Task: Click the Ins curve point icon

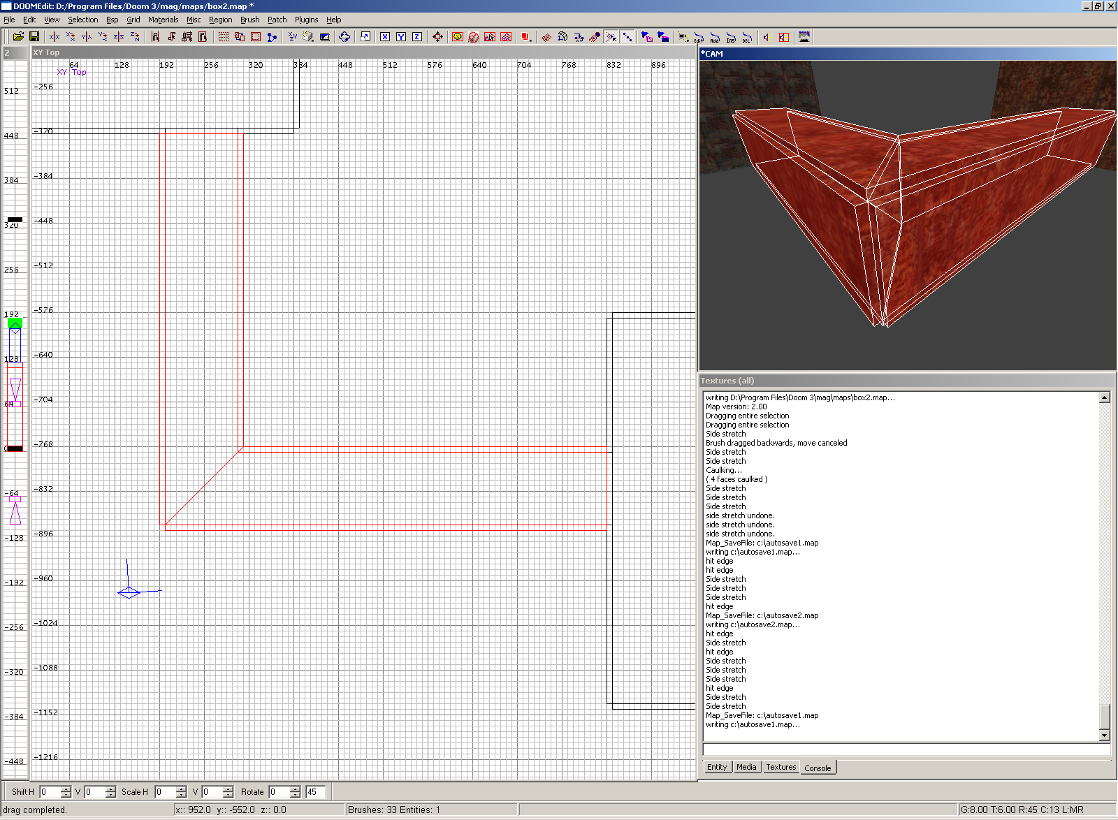Action: 731,38
